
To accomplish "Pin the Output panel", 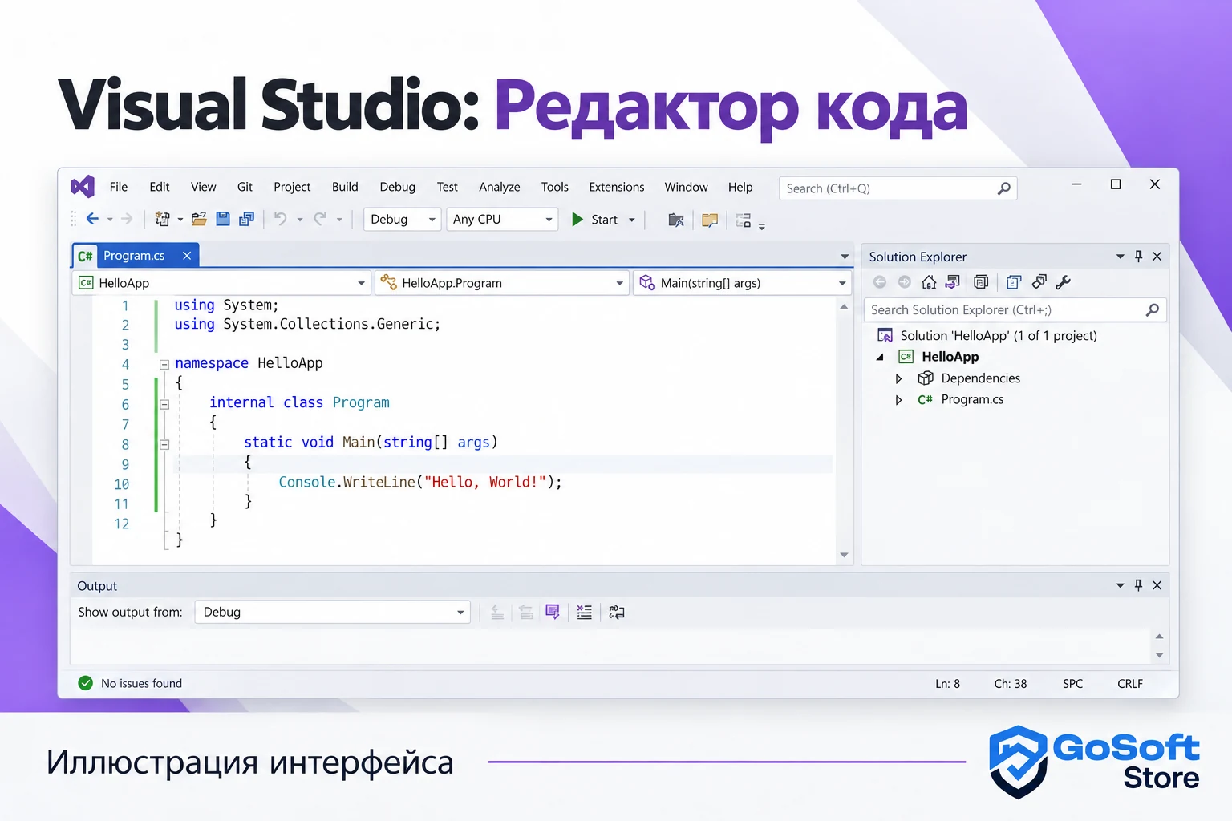I will point(1138,586).
